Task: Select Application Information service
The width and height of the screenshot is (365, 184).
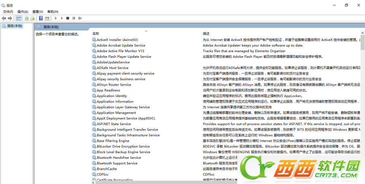Action: (115, 102)
